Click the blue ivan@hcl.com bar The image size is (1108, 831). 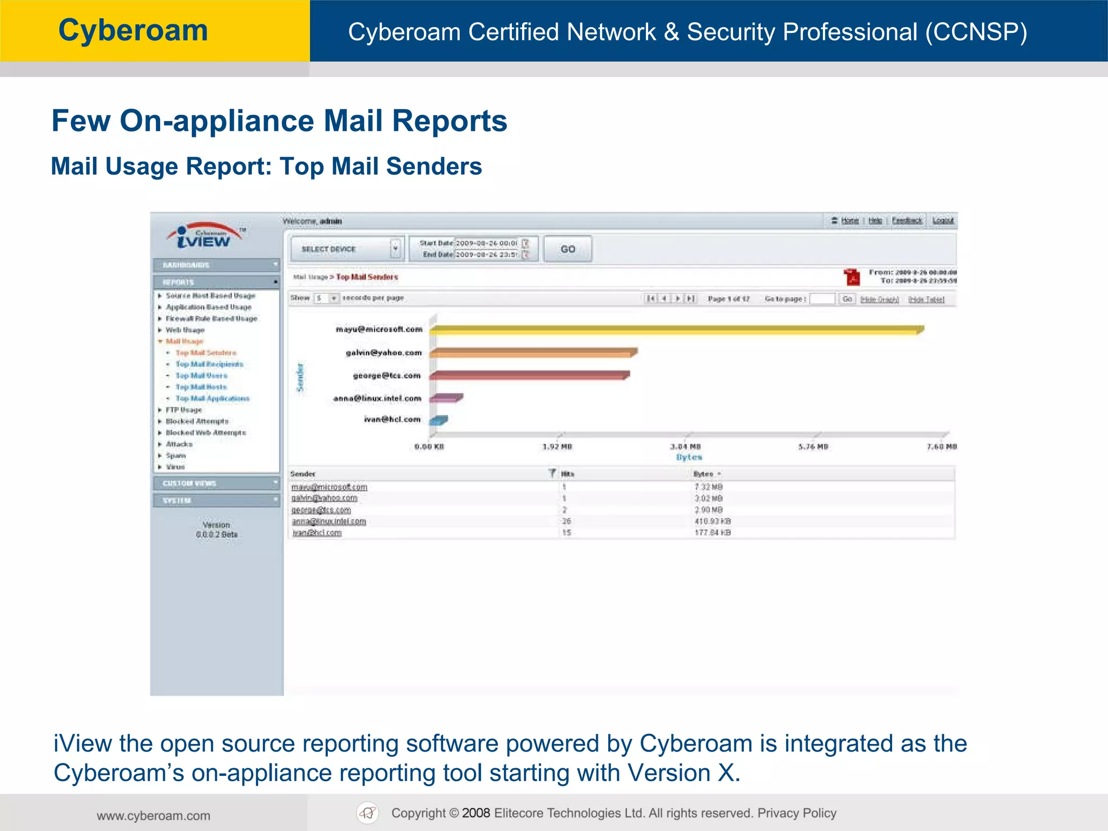tap(439, 420)
